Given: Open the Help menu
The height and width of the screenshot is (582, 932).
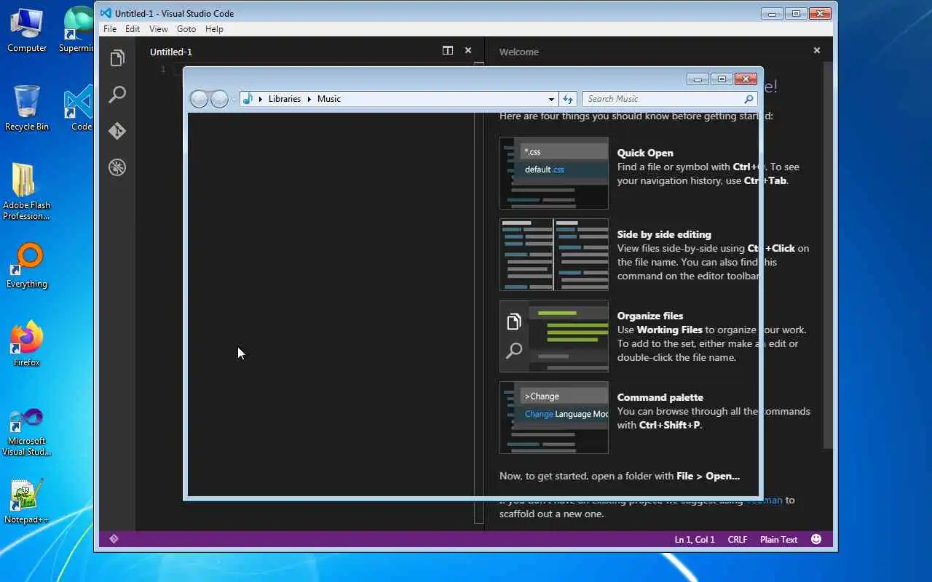Looking at the screenshot, I should [214, 29].
